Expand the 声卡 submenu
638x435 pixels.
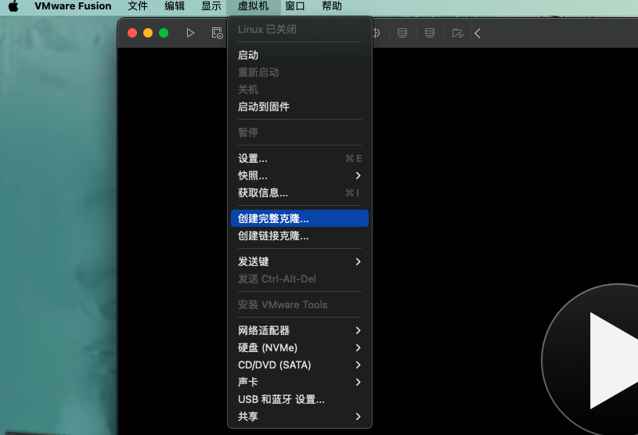point(300,382)
